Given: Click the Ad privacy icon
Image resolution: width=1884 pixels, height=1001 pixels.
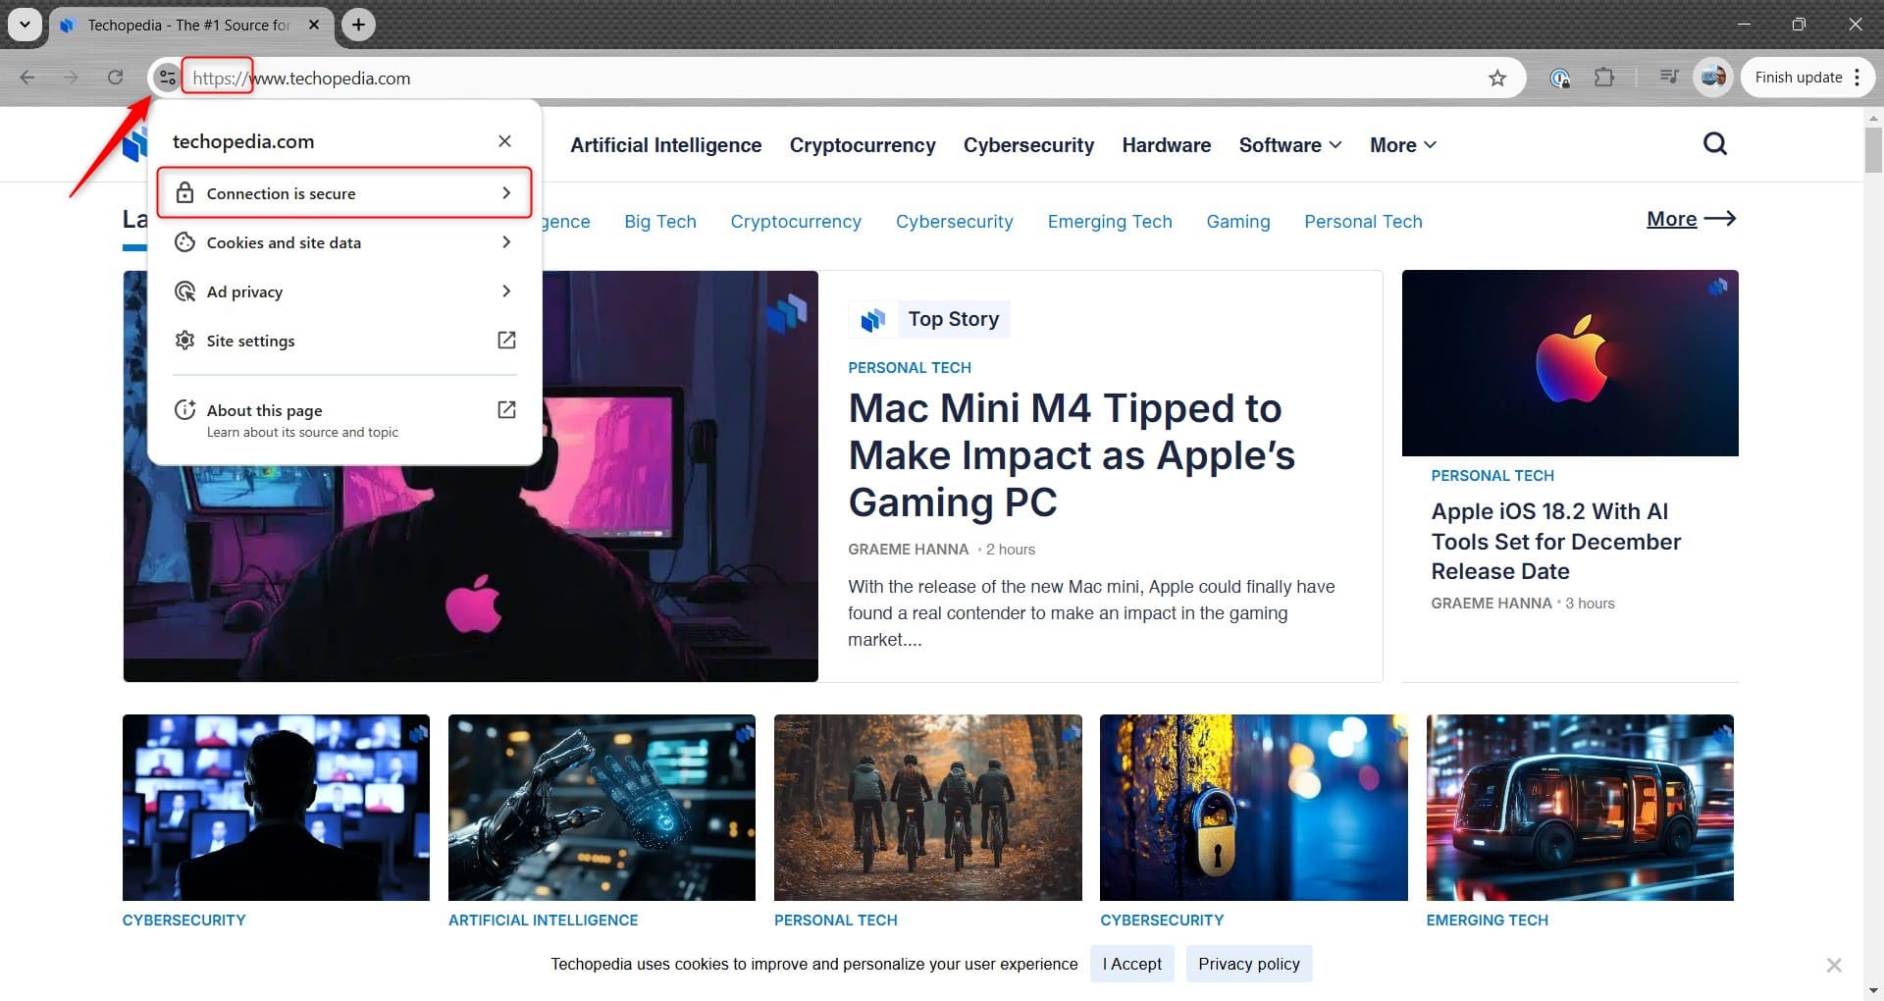Looking at the screenshot, I should coord(184,291).
